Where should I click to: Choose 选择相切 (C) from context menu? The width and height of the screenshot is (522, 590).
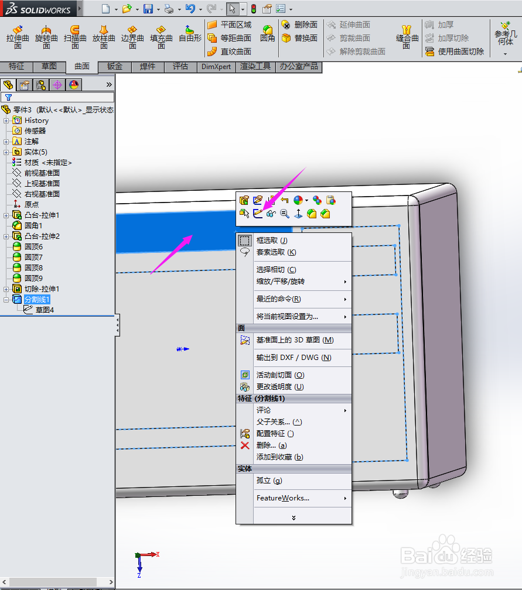294,270
